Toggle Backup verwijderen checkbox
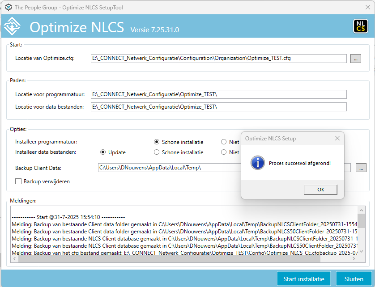This screenshot has height=287, width=375. [x=18, y=181]
